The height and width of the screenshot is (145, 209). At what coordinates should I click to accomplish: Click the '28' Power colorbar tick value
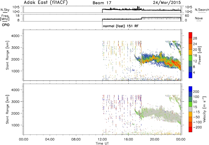coord(195,38)
